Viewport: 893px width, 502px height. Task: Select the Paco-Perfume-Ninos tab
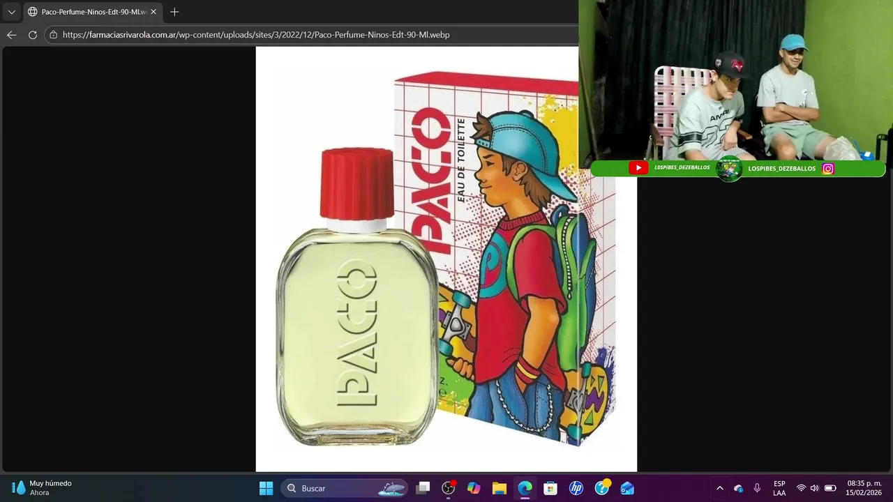tap(91, 12)
